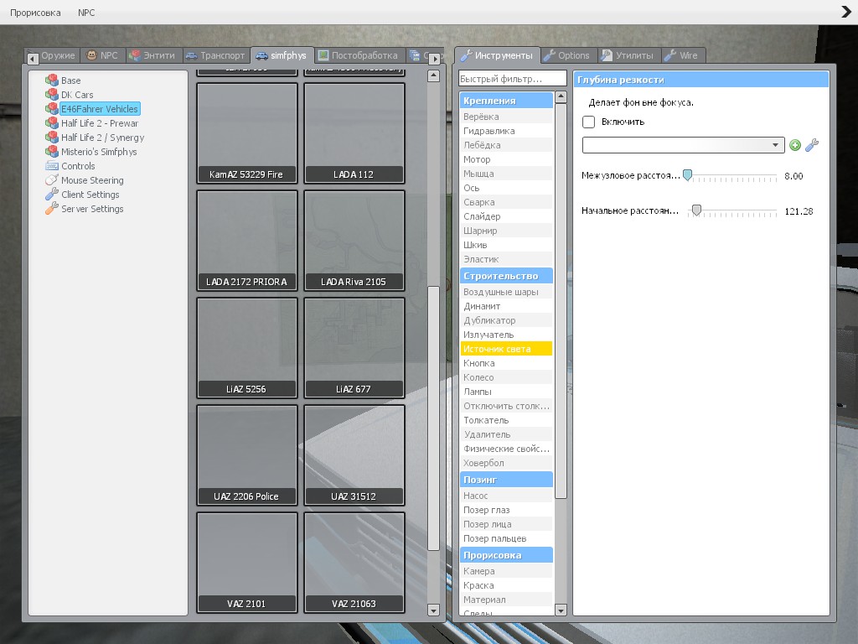Screen dimensions: 858x644
Task: Select the Дубликатор tool
Action: point(506,320)
